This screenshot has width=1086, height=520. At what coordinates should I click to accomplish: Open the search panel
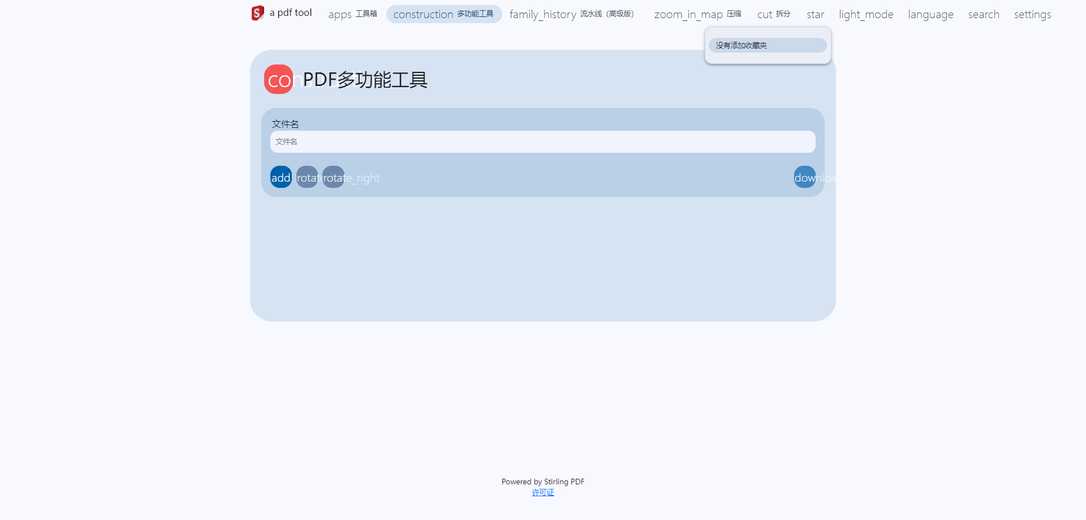[x=984, y=14]
